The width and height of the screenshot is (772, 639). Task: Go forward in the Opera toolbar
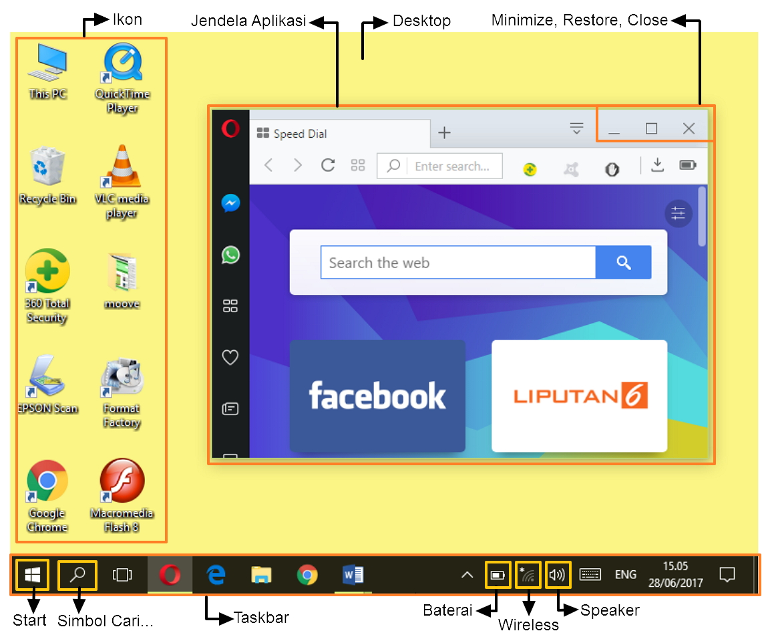coord(297,165)
